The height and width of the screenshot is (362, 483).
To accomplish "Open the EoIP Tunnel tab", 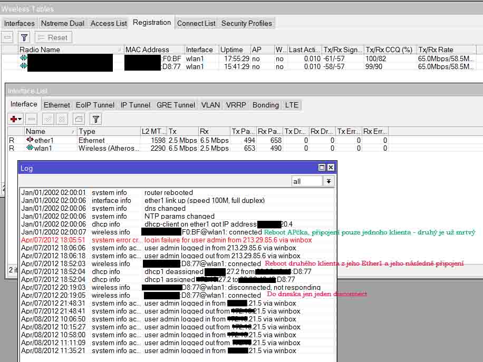I will pos(95,105).
